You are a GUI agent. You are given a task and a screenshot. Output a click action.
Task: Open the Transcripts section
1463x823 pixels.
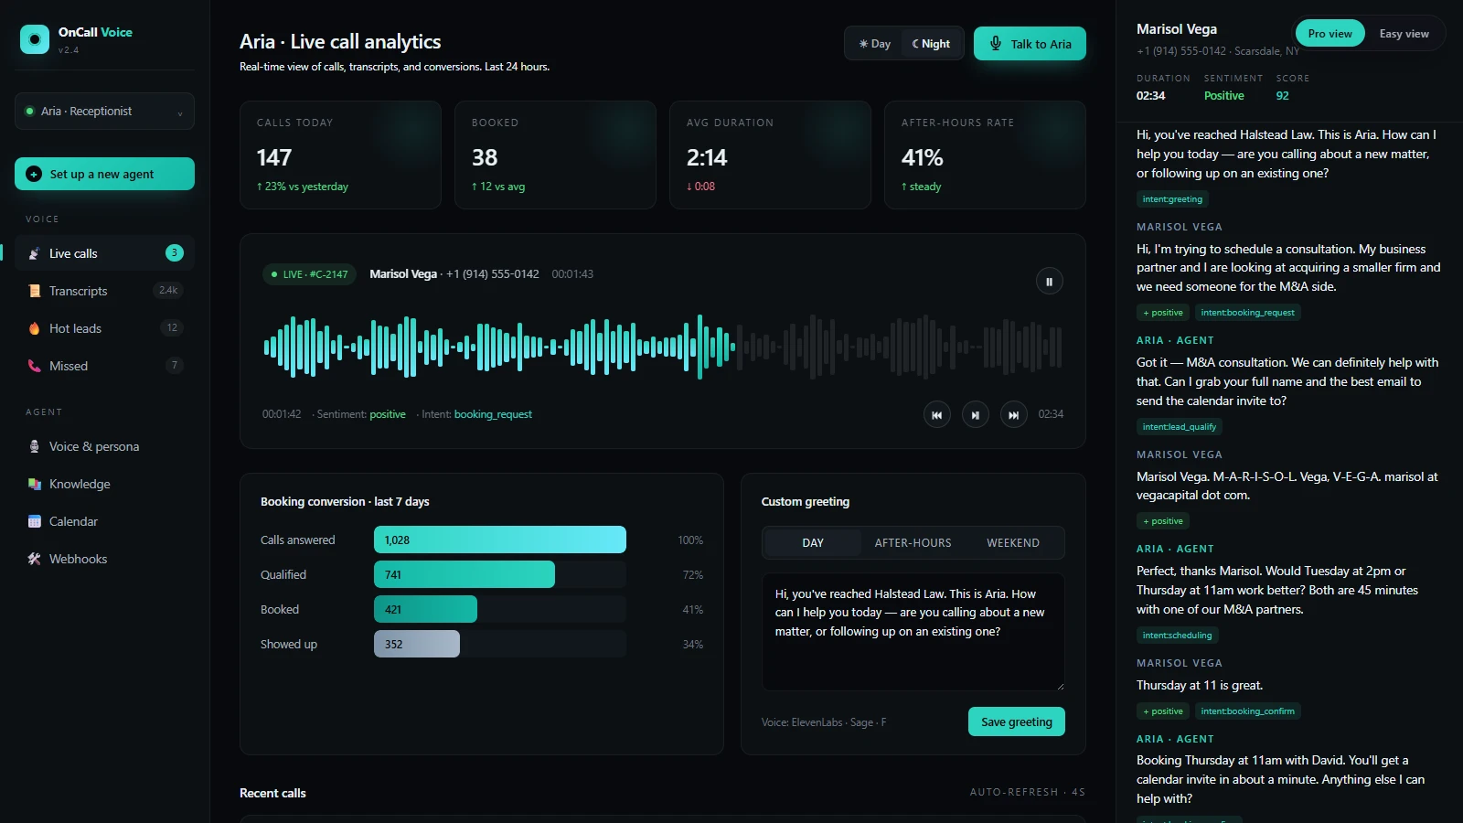(x=104, y=291)
